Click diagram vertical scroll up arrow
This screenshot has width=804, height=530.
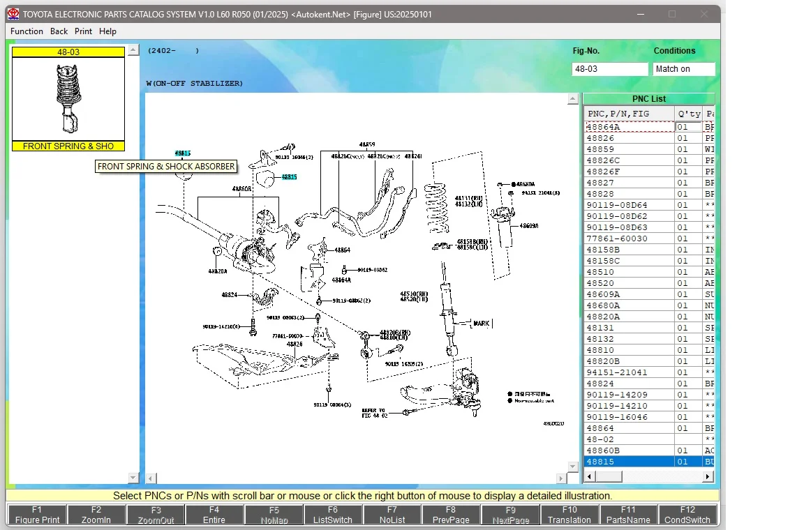(x=573, y=99)
